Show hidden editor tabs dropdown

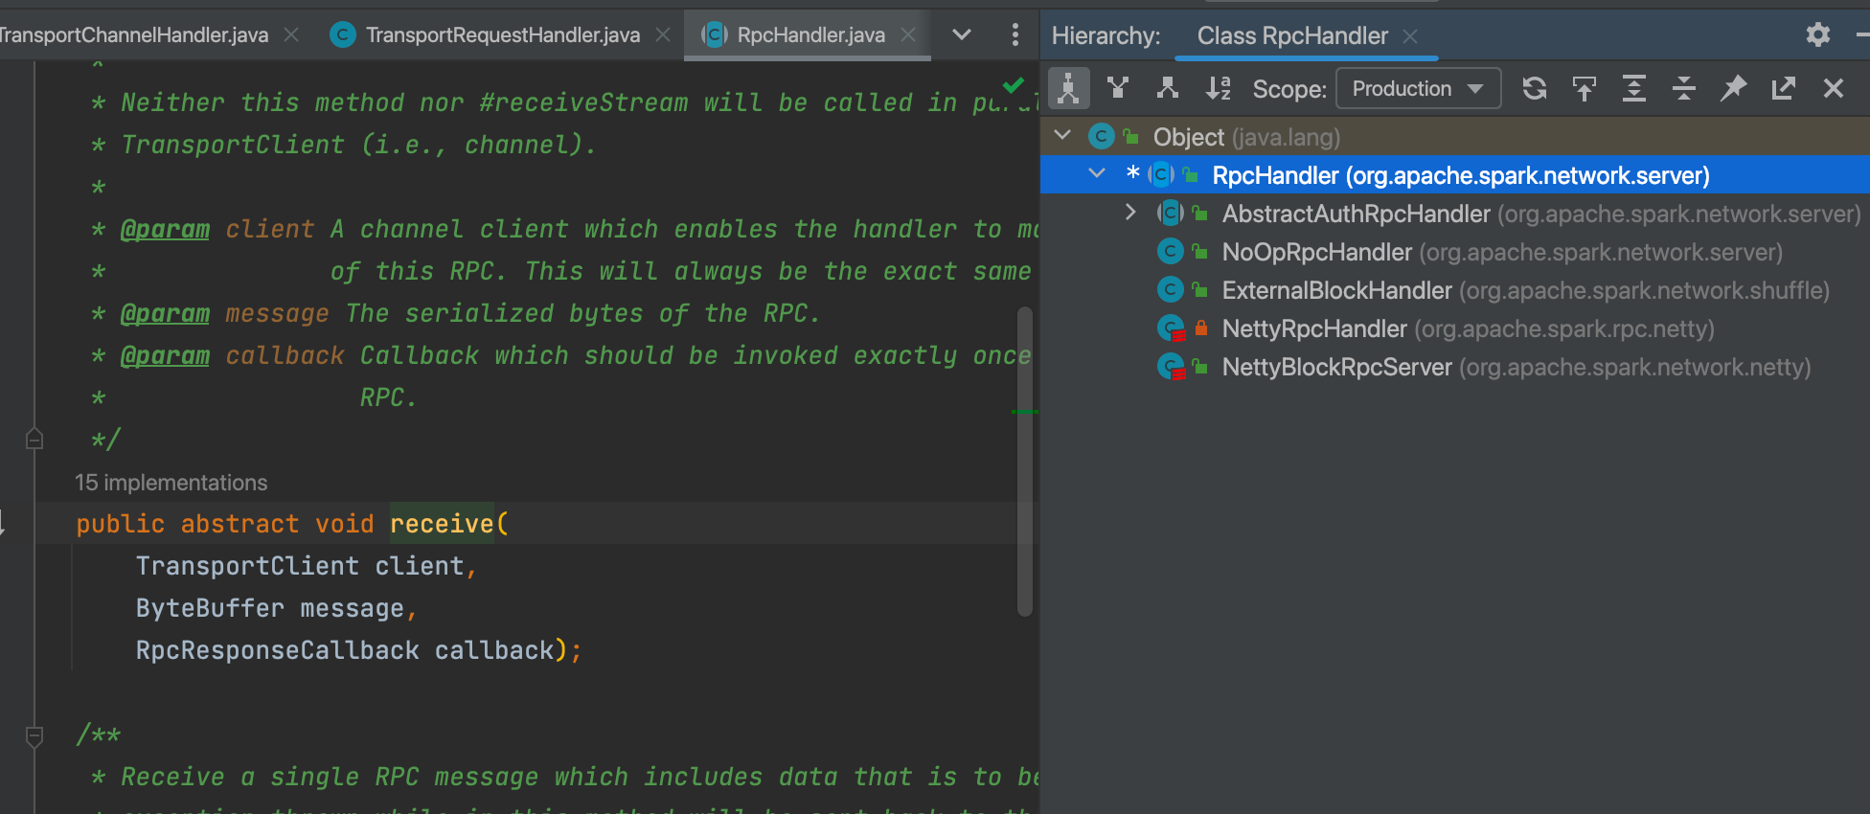coord(962,35)
